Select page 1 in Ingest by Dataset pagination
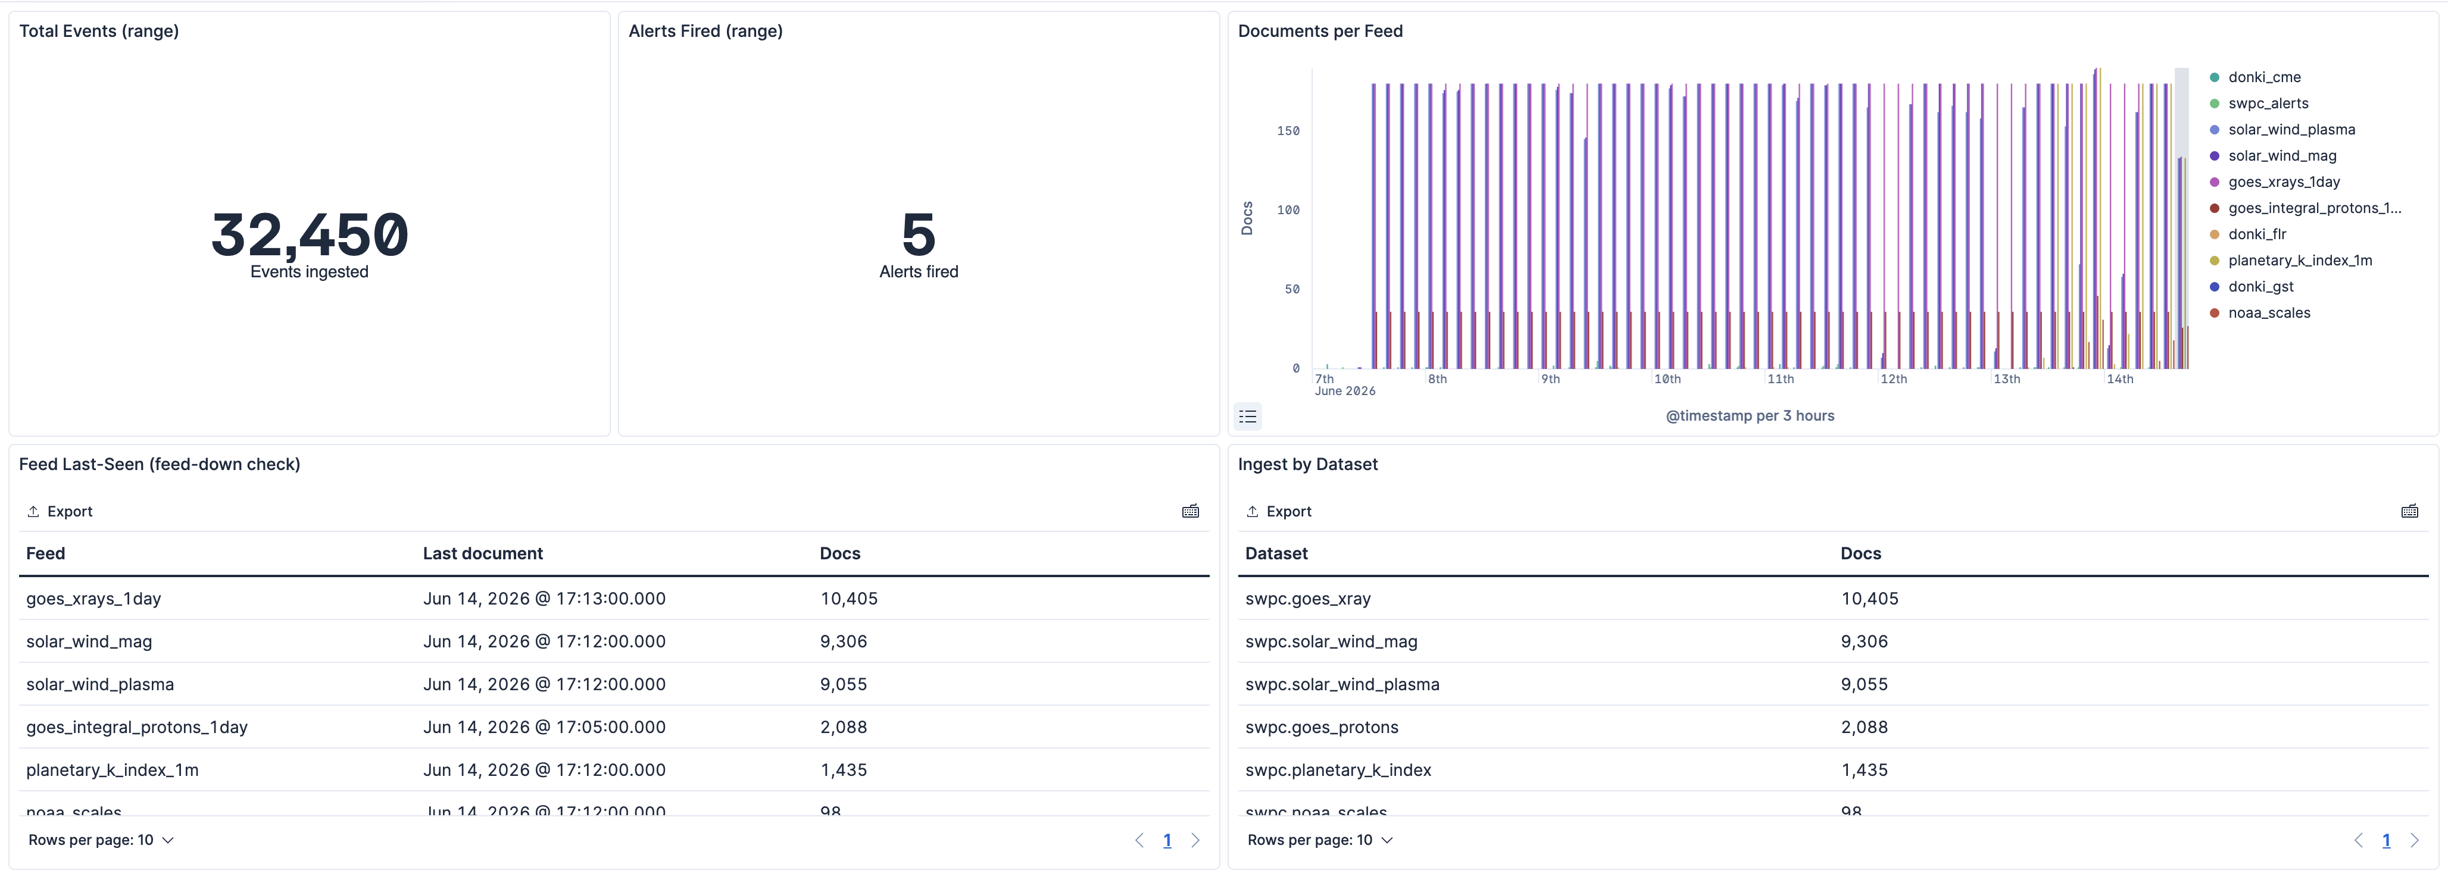The height and width of the screenshot is (883, 2448). [x=2386, y=840]
